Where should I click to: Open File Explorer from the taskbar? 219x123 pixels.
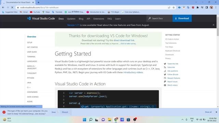coord(109,120)
